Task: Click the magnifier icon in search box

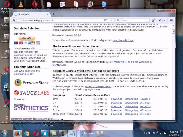Action: tap(118, 20)
